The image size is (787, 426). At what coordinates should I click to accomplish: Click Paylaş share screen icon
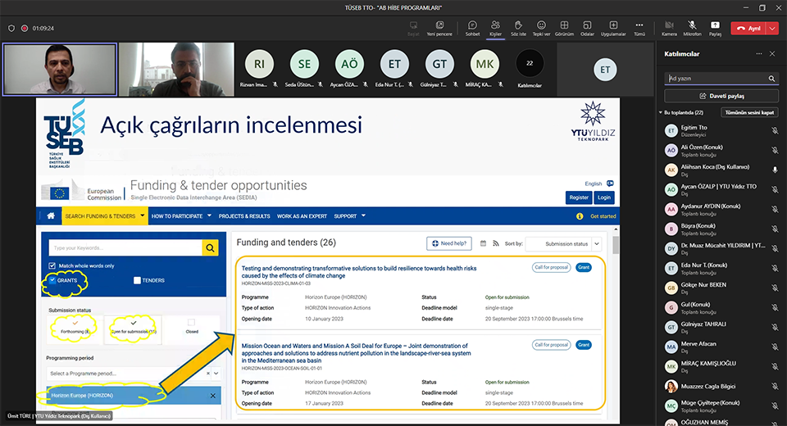[715, 27]
